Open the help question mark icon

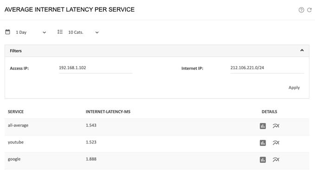pyautogui.click(x=301, y=10)
